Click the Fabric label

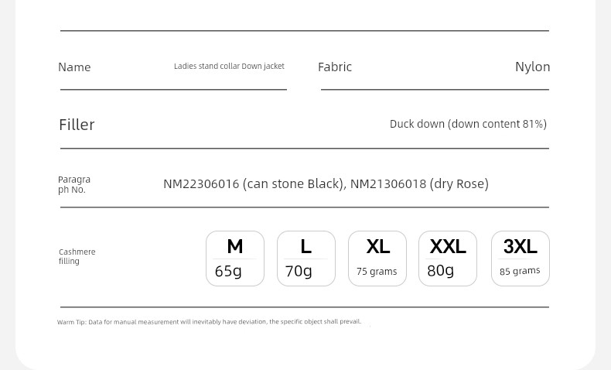pos(335,67)
